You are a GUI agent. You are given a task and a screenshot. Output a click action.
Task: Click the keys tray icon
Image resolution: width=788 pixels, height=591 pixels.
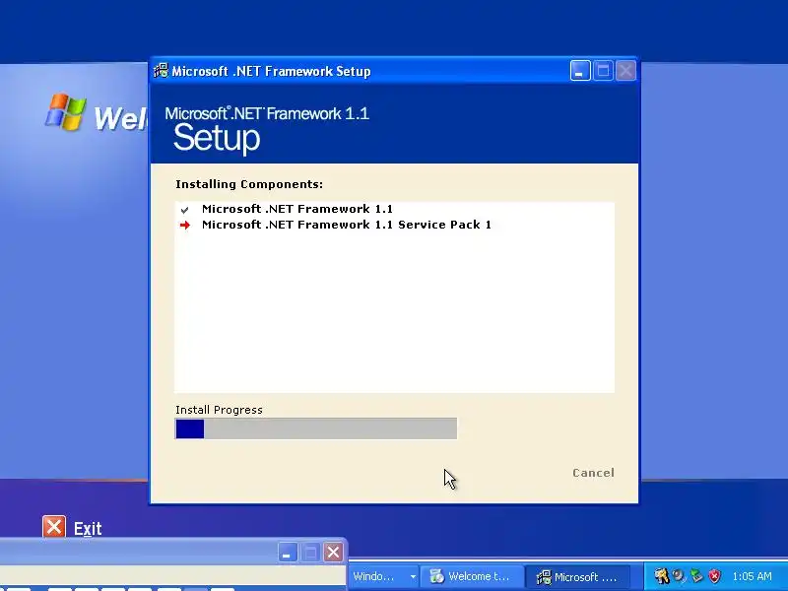pyautogui.click(x=661, y=575)
